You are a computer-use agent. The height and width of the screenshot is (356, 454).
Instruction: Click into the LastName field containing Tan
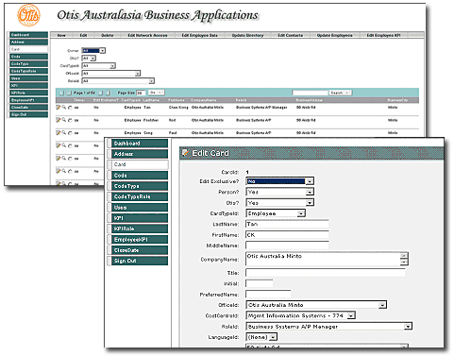click(x=287, y=224)
